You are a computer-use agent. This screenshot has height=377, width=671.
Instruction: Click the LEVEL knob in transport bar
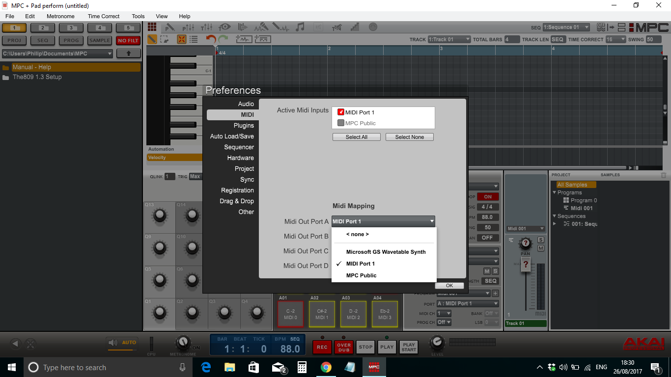[x=437, y=343]
